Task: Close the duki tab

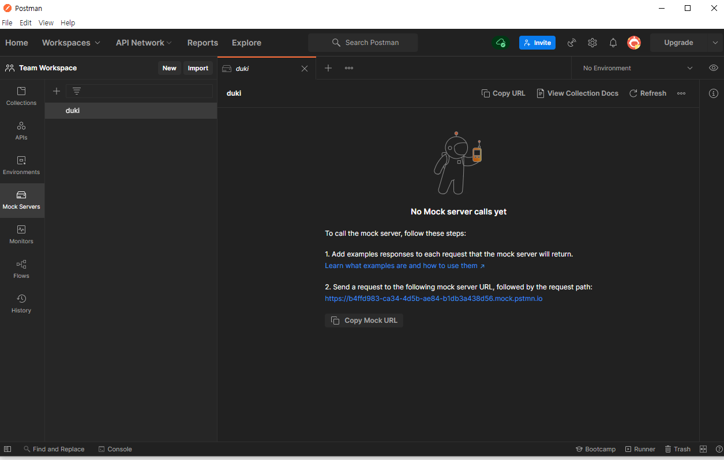Action: pyautogui.click(x=305, y=69)
